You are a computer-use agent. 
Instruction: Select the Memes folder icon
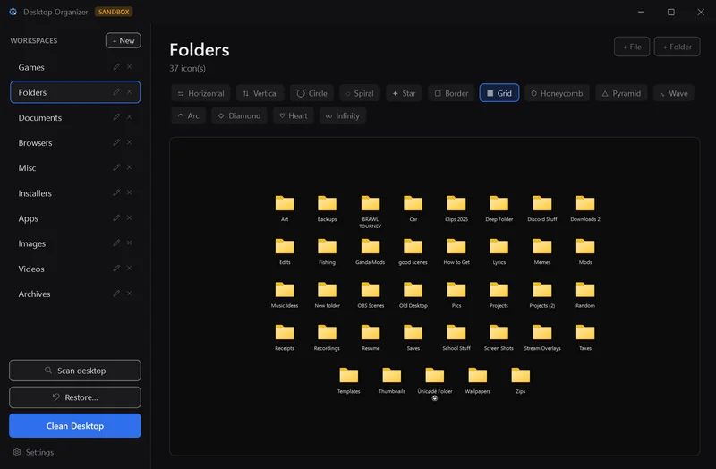(542, 246)
